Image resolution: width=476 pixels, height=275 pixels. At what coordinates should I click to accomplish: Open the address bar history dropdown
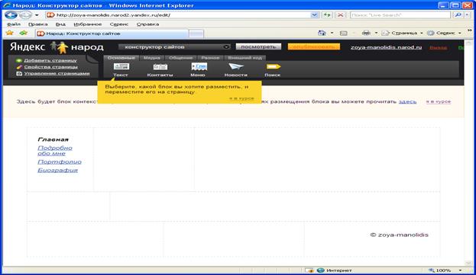click(x=315, y=14)
